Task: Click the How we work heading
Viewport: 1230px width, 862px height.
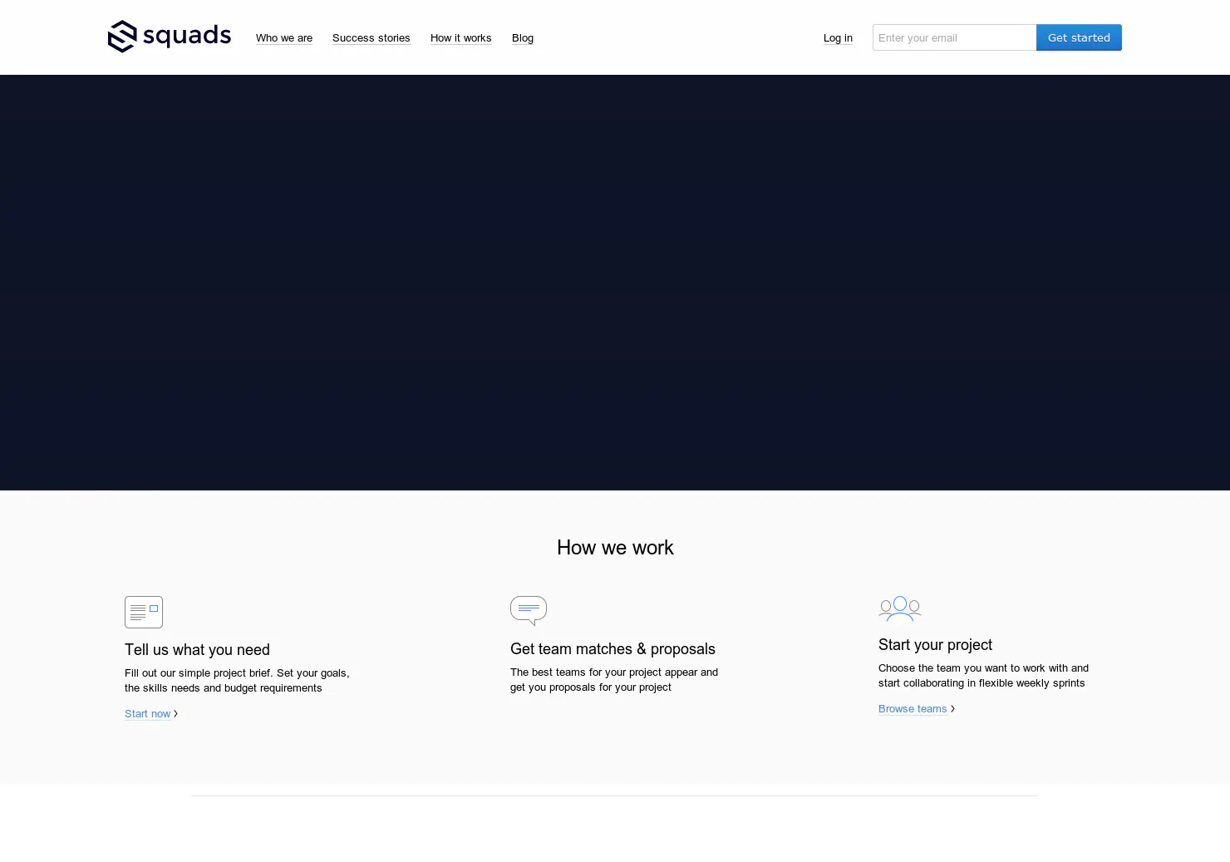Action: tap(615, 548)
